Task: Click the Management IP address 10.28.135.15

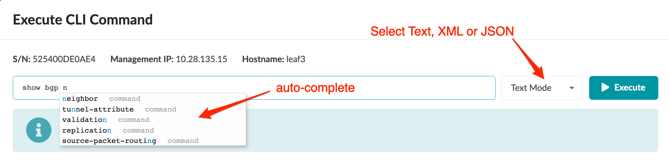Action: coord(201,59)
